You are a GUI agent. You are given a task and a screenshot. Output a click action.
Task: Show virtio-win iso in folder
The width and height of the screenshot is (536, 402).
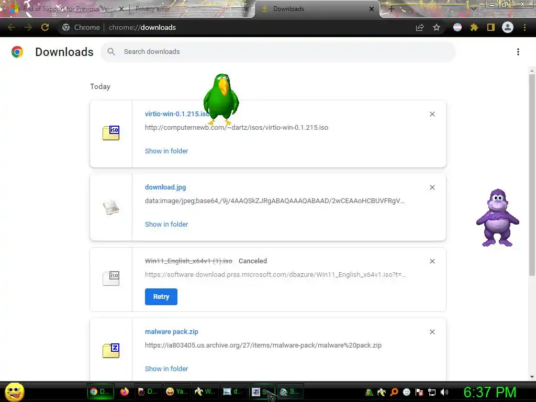coord(166,151)
